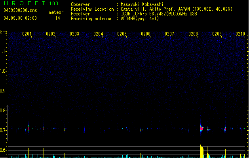Image resolution: width=249 pixels, height=158 pixels.
Task: Click the date stamp 04.09.30 02:00
Action: [x=20, y=18]
